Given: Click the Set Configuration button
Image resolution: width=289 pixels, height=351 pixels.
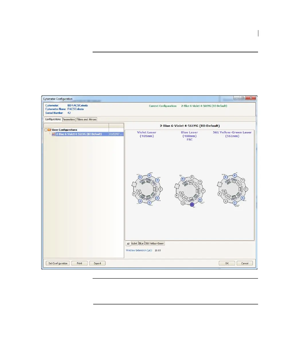Looking at the screenshot, I should point(58,263).
